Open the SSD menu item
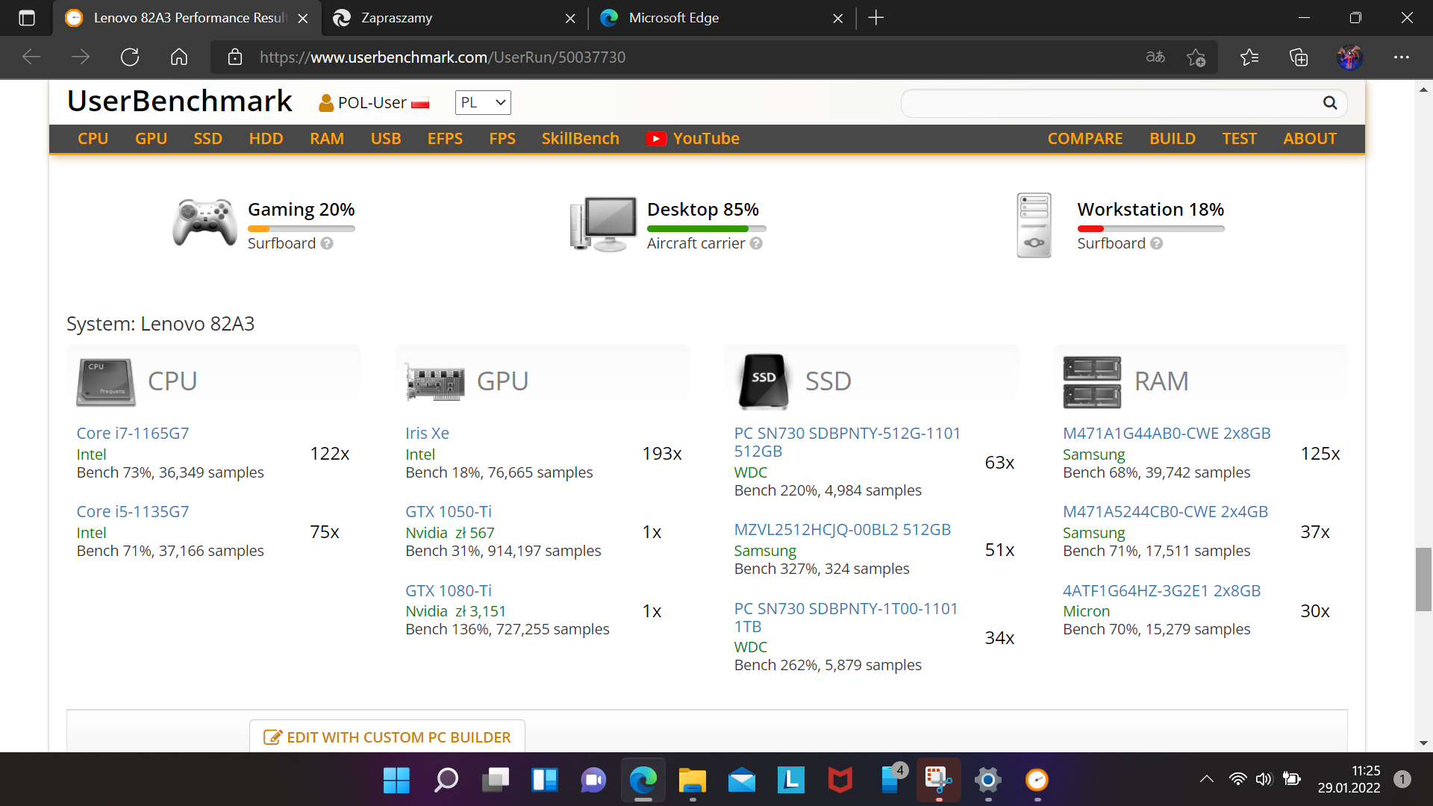This screenshot has height=806, width=1433. (x=208, y=139)
